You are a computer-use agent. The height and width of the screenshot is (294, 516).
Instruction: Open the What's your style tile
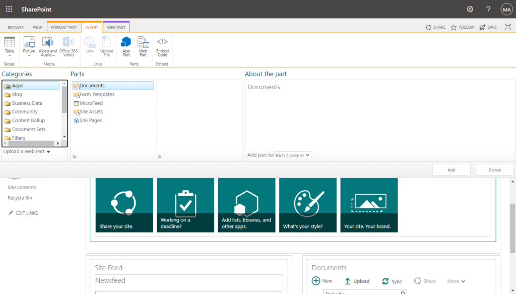click(x=308, y=205)
